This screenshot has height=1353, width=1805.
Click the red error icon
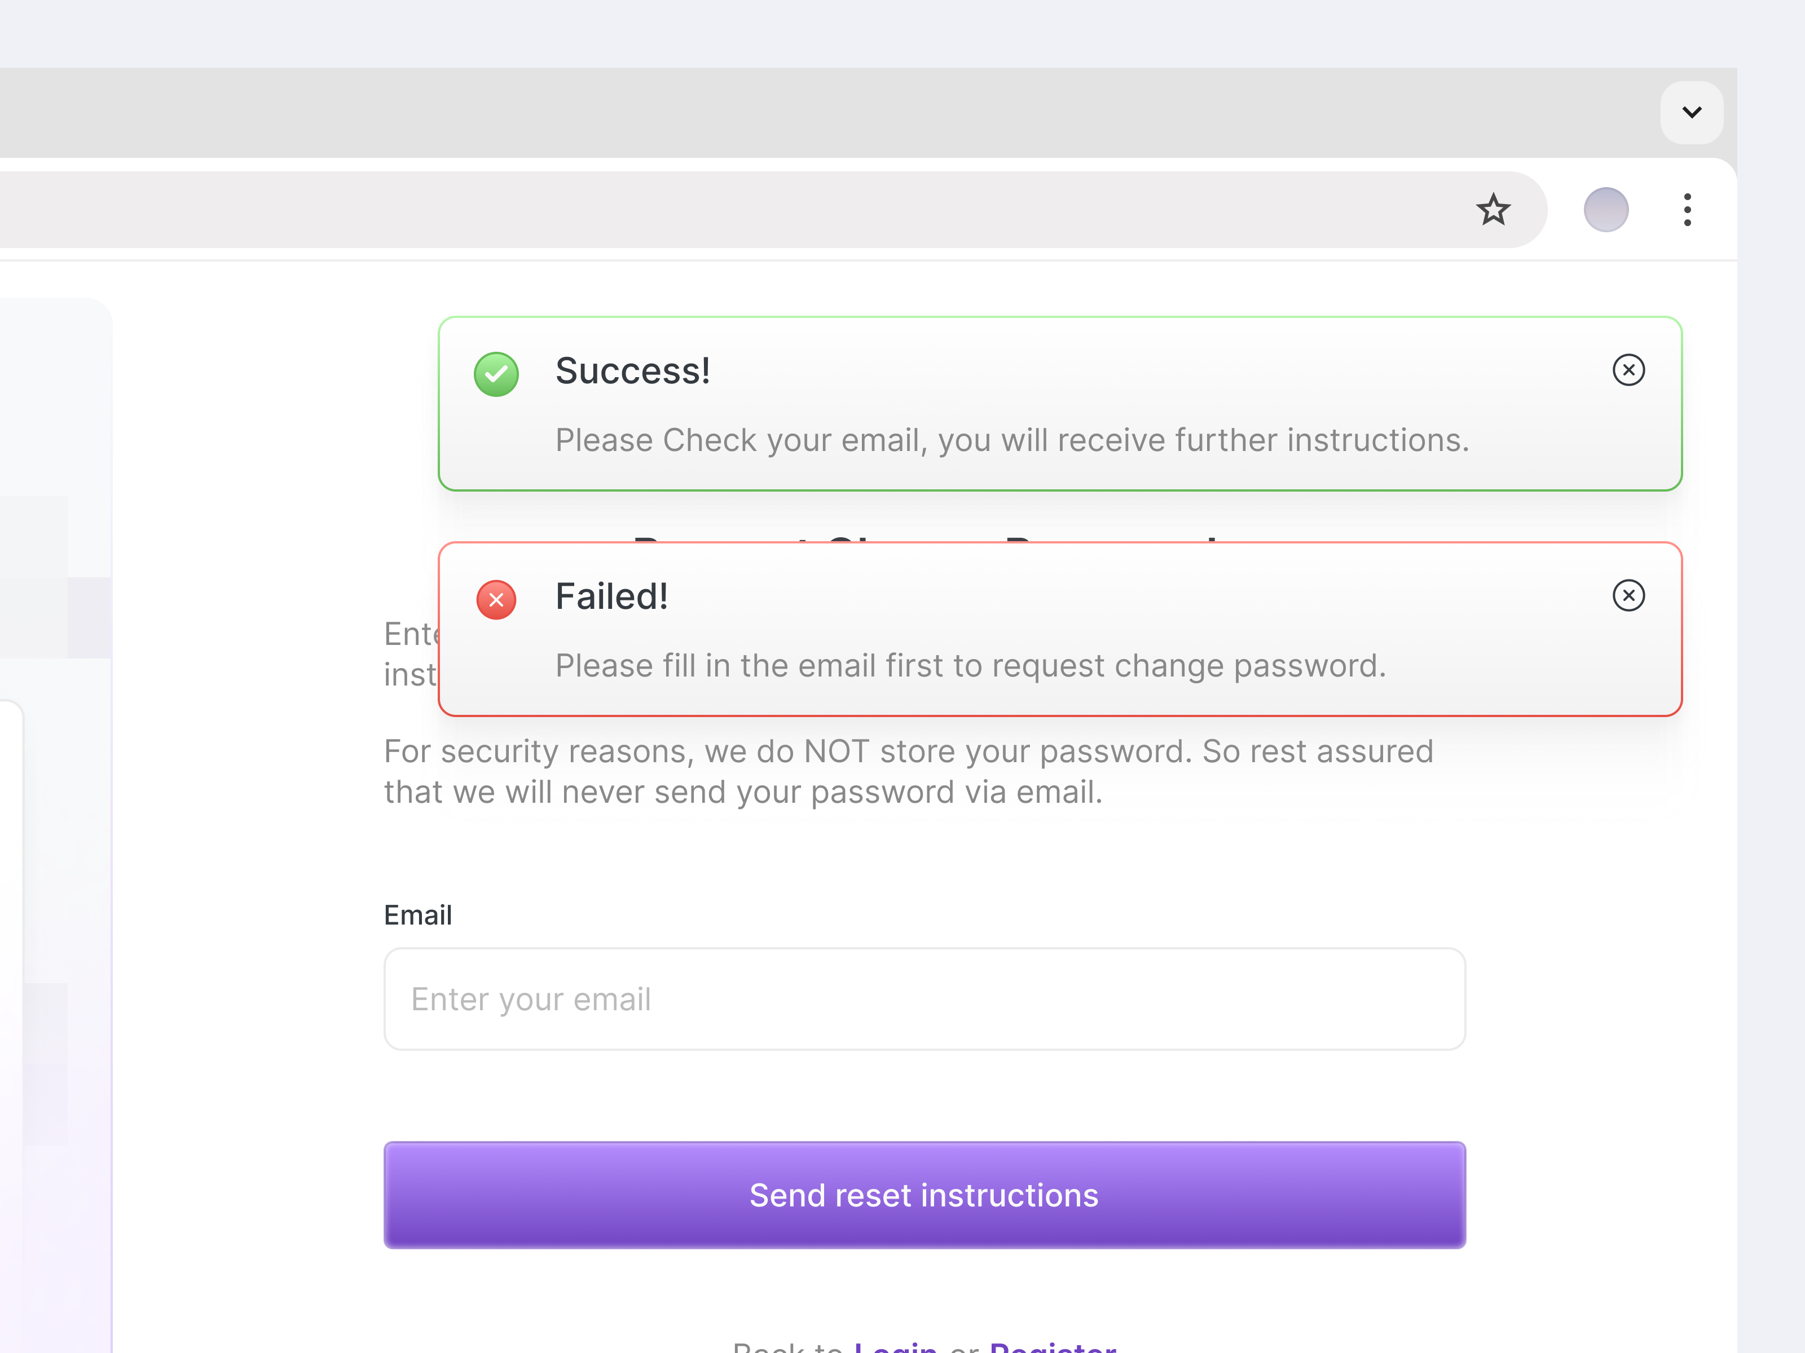pos(496,600)
